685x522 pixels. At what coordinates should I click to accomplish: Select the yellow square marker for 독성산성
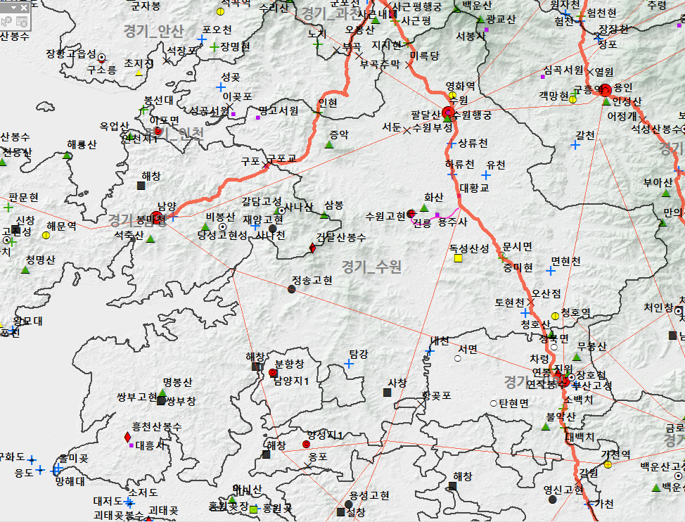click(x=459, y=258)
